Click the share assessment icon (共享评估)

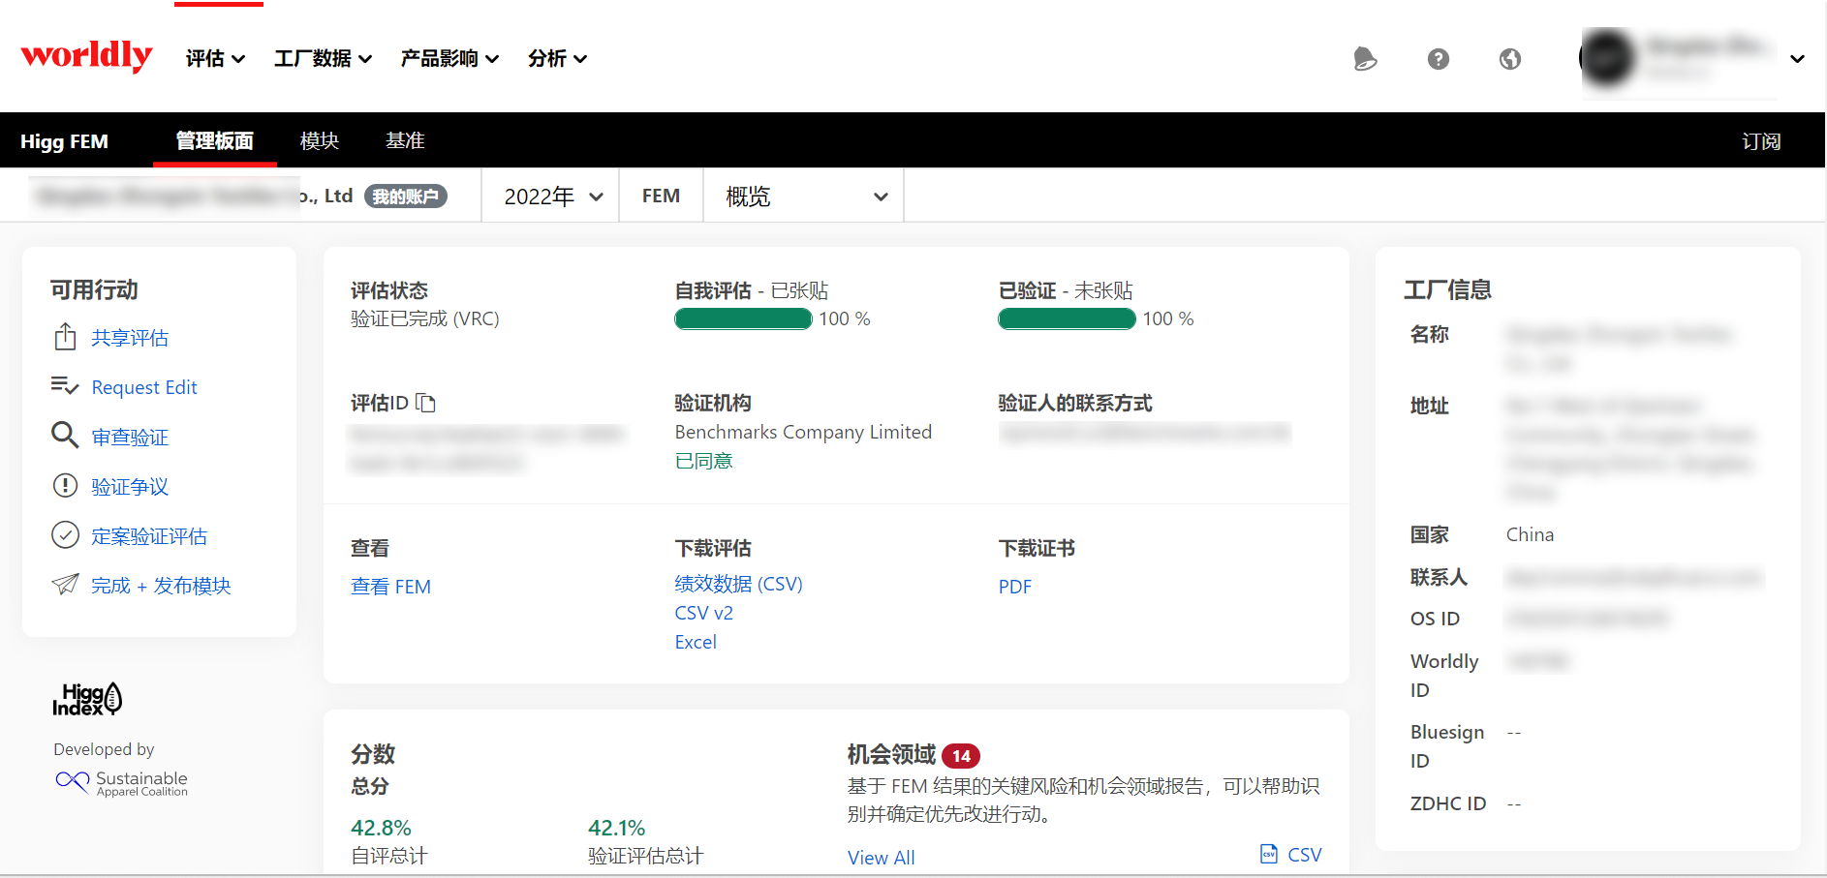65,337
